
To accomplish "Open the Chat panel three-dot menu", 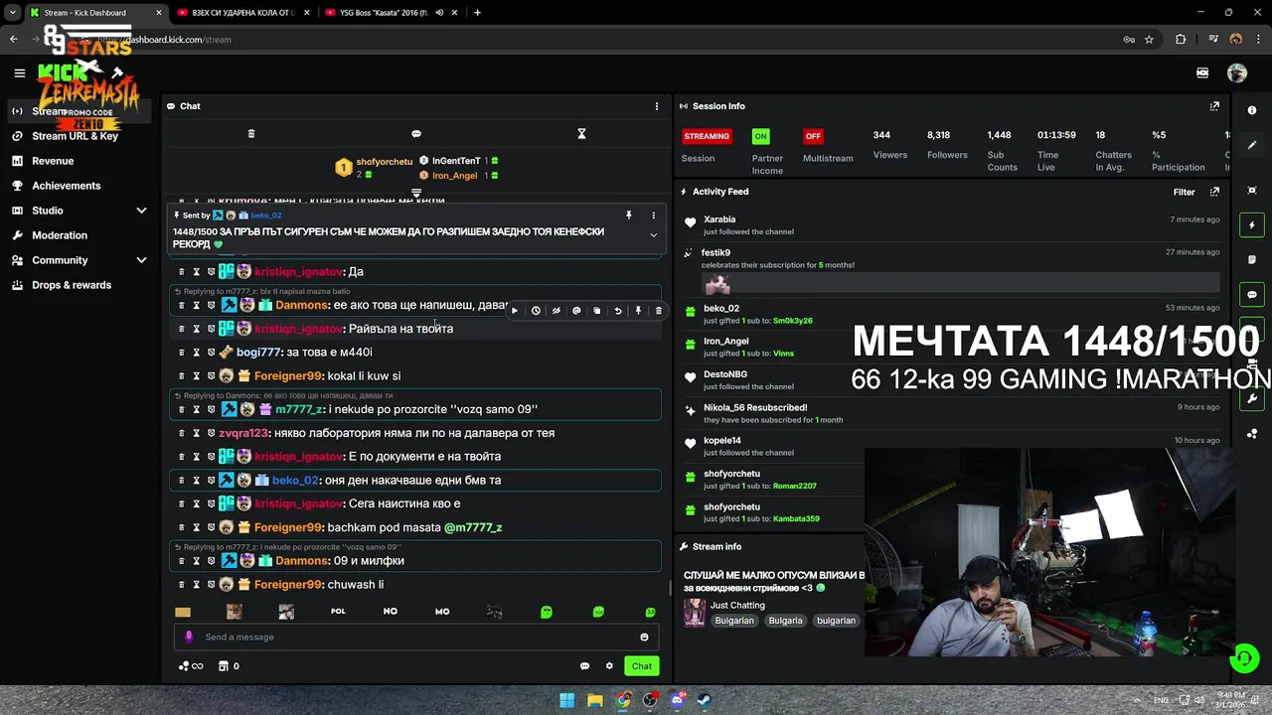I will [656, 106].
